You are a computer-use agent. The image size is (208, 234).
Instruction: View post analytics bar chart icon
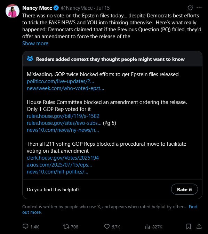pos(147,227)
